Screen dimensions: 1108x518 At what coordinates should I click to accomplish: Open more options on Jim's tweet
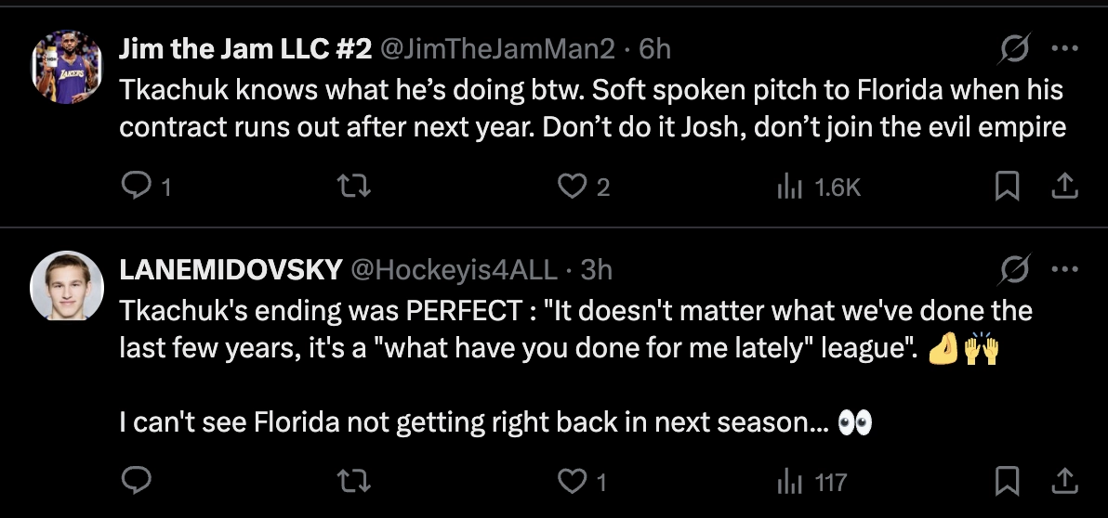1063,49
